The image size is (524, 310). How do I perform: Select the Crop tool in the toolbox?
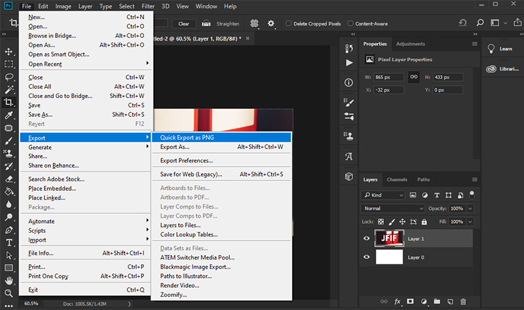9,102
